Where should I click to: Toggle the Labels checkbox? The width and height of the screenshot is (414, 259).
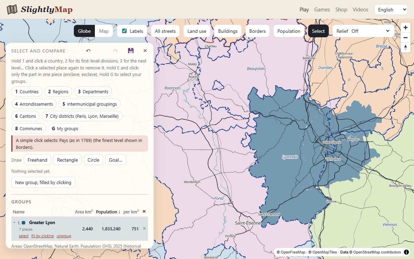pyautogui.click(x=125, y=31)
